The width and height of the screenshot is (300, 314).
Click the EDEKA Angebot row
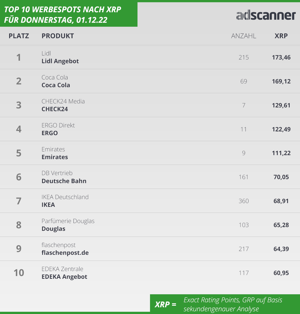point(150,273)
